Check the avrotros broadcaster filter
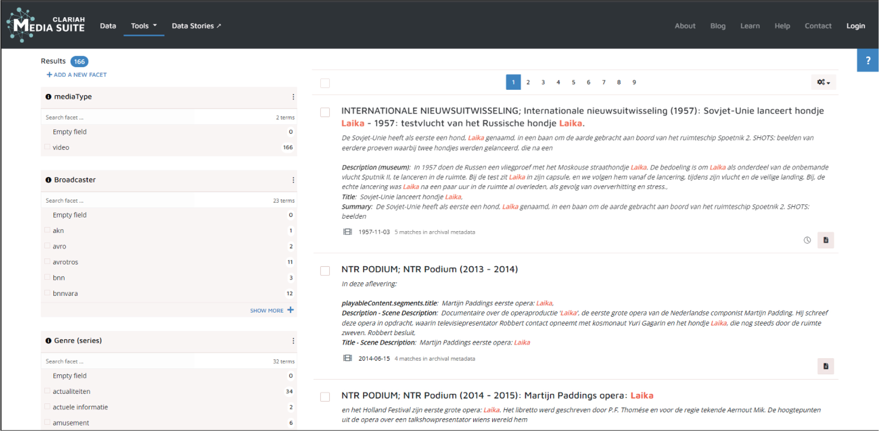The height and width of the screenshot is (431, 879). pyautogui.click(x=47, y=261)
